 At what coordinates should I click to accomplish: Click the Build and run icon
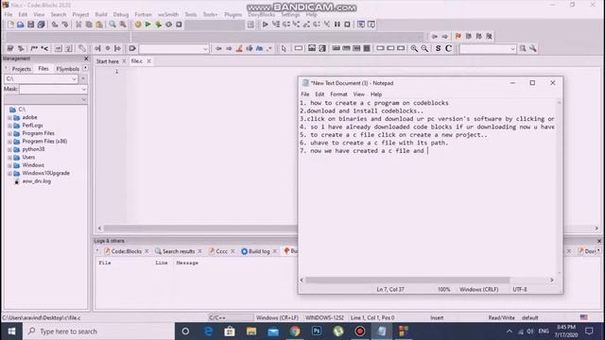click(x=158, y=25)
